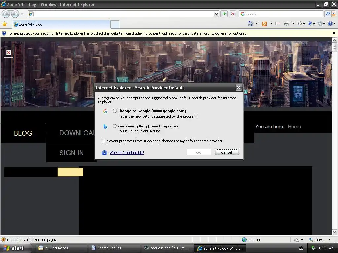Screen dimensions: 338x253
Task: Click the Google search input box
Action: click(x=281, y=14)
